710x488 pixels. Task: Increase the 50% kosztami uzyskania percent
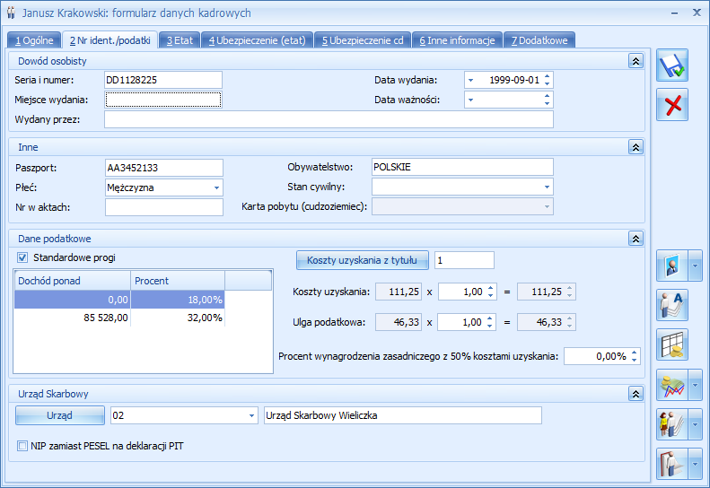(x=634, y=353)
